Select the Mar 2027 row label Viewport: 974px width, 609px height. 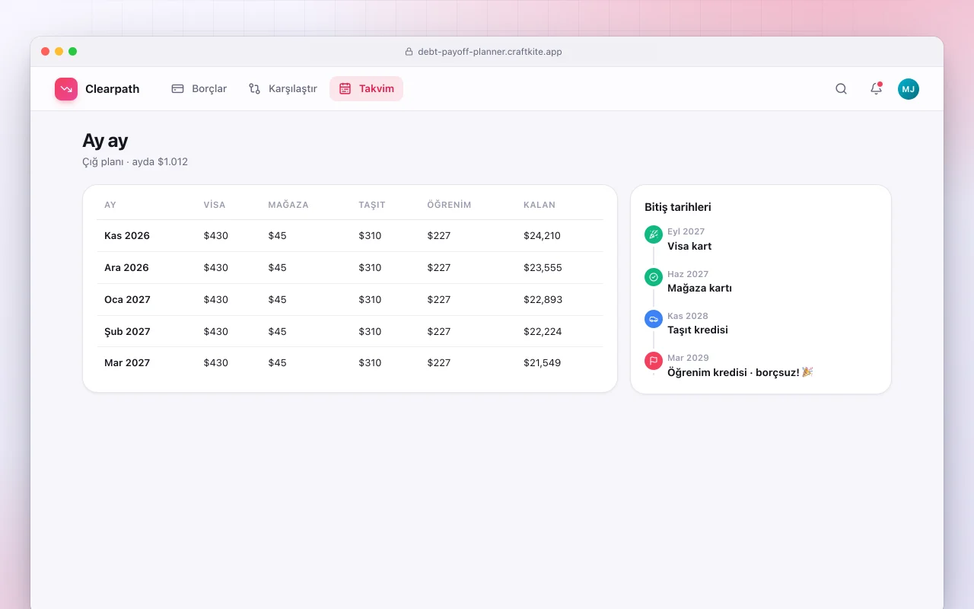(x=127, y=363)
